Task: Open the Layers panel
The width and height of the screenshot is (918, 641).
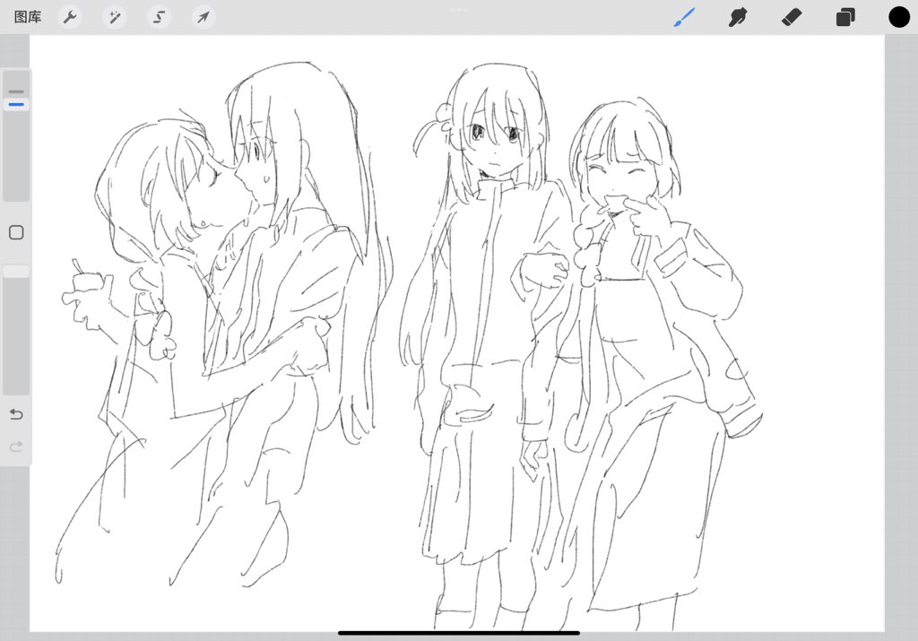Action: [x=845, y=17]
